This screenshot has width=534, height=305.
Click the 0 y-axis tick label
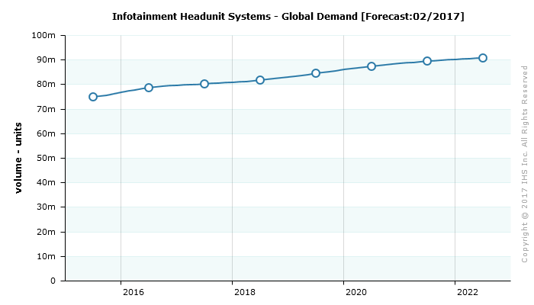(53, 281)
